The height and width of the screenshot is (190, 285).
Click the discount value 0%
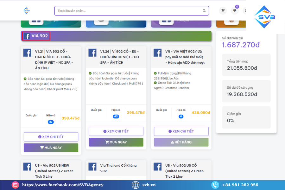pyautogui.click(x=231, y=121)
